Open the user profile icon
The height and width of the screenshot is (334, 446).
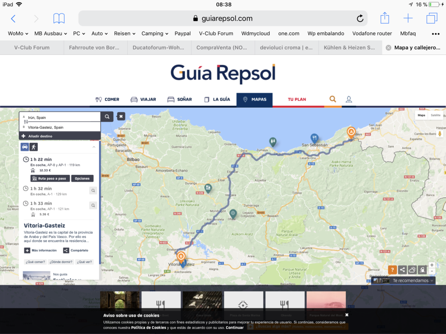click(349, 99)
